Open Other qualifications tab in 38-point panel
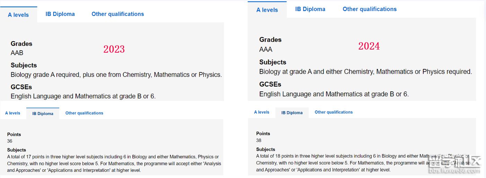486x178 pixels. 334,112
